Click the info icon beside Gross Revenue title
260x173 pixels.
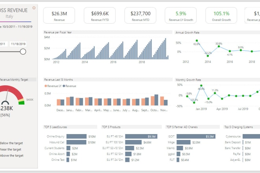click(x=34, y=8)
